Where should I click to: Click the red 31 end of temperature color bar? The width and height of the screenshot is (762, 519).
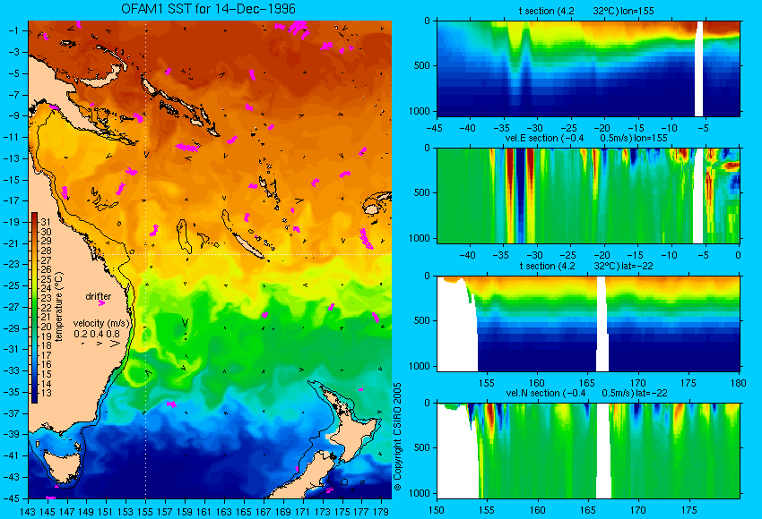(x=34, y=217)
